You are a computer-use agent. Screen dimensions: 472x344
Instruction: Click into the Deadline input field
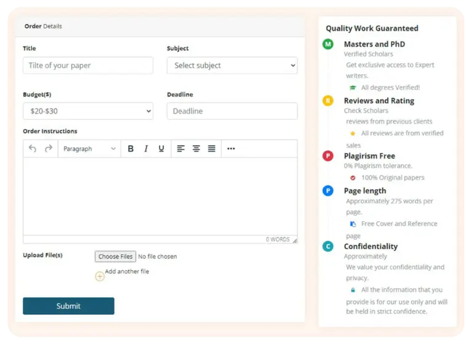[232, 111]
